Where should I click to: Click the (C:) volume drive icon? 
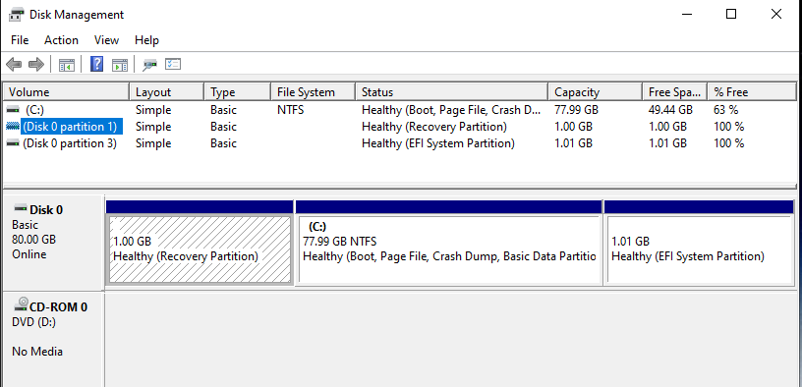pos(14,109)
